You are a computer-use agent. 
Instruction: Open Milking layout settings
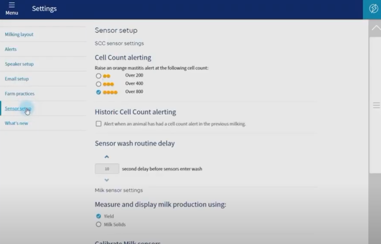click(x=19, y=35)
